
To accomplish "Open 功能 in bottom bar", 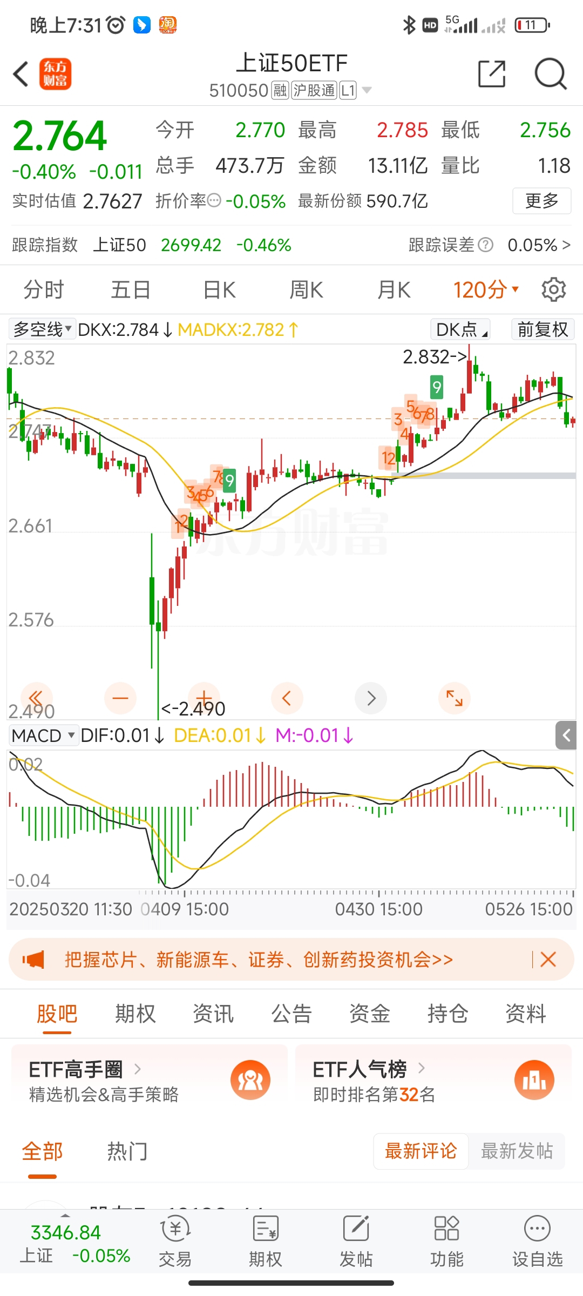I will click(446, 1241).
